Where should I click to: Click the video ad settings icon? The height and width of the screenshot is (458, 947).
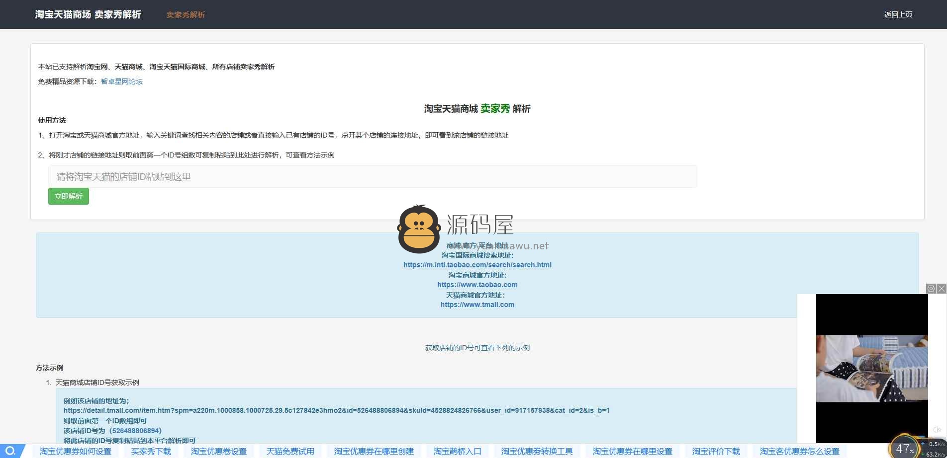pyautogui.click(x=931, y=289)
